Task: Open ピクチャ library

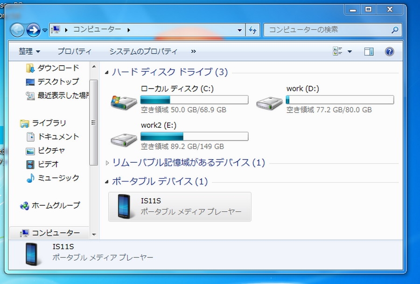Action: 51,151
